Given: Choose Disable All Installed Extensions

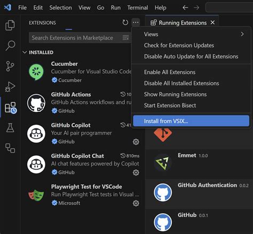Looking at the screenshot, I should [x=191, y=83].
